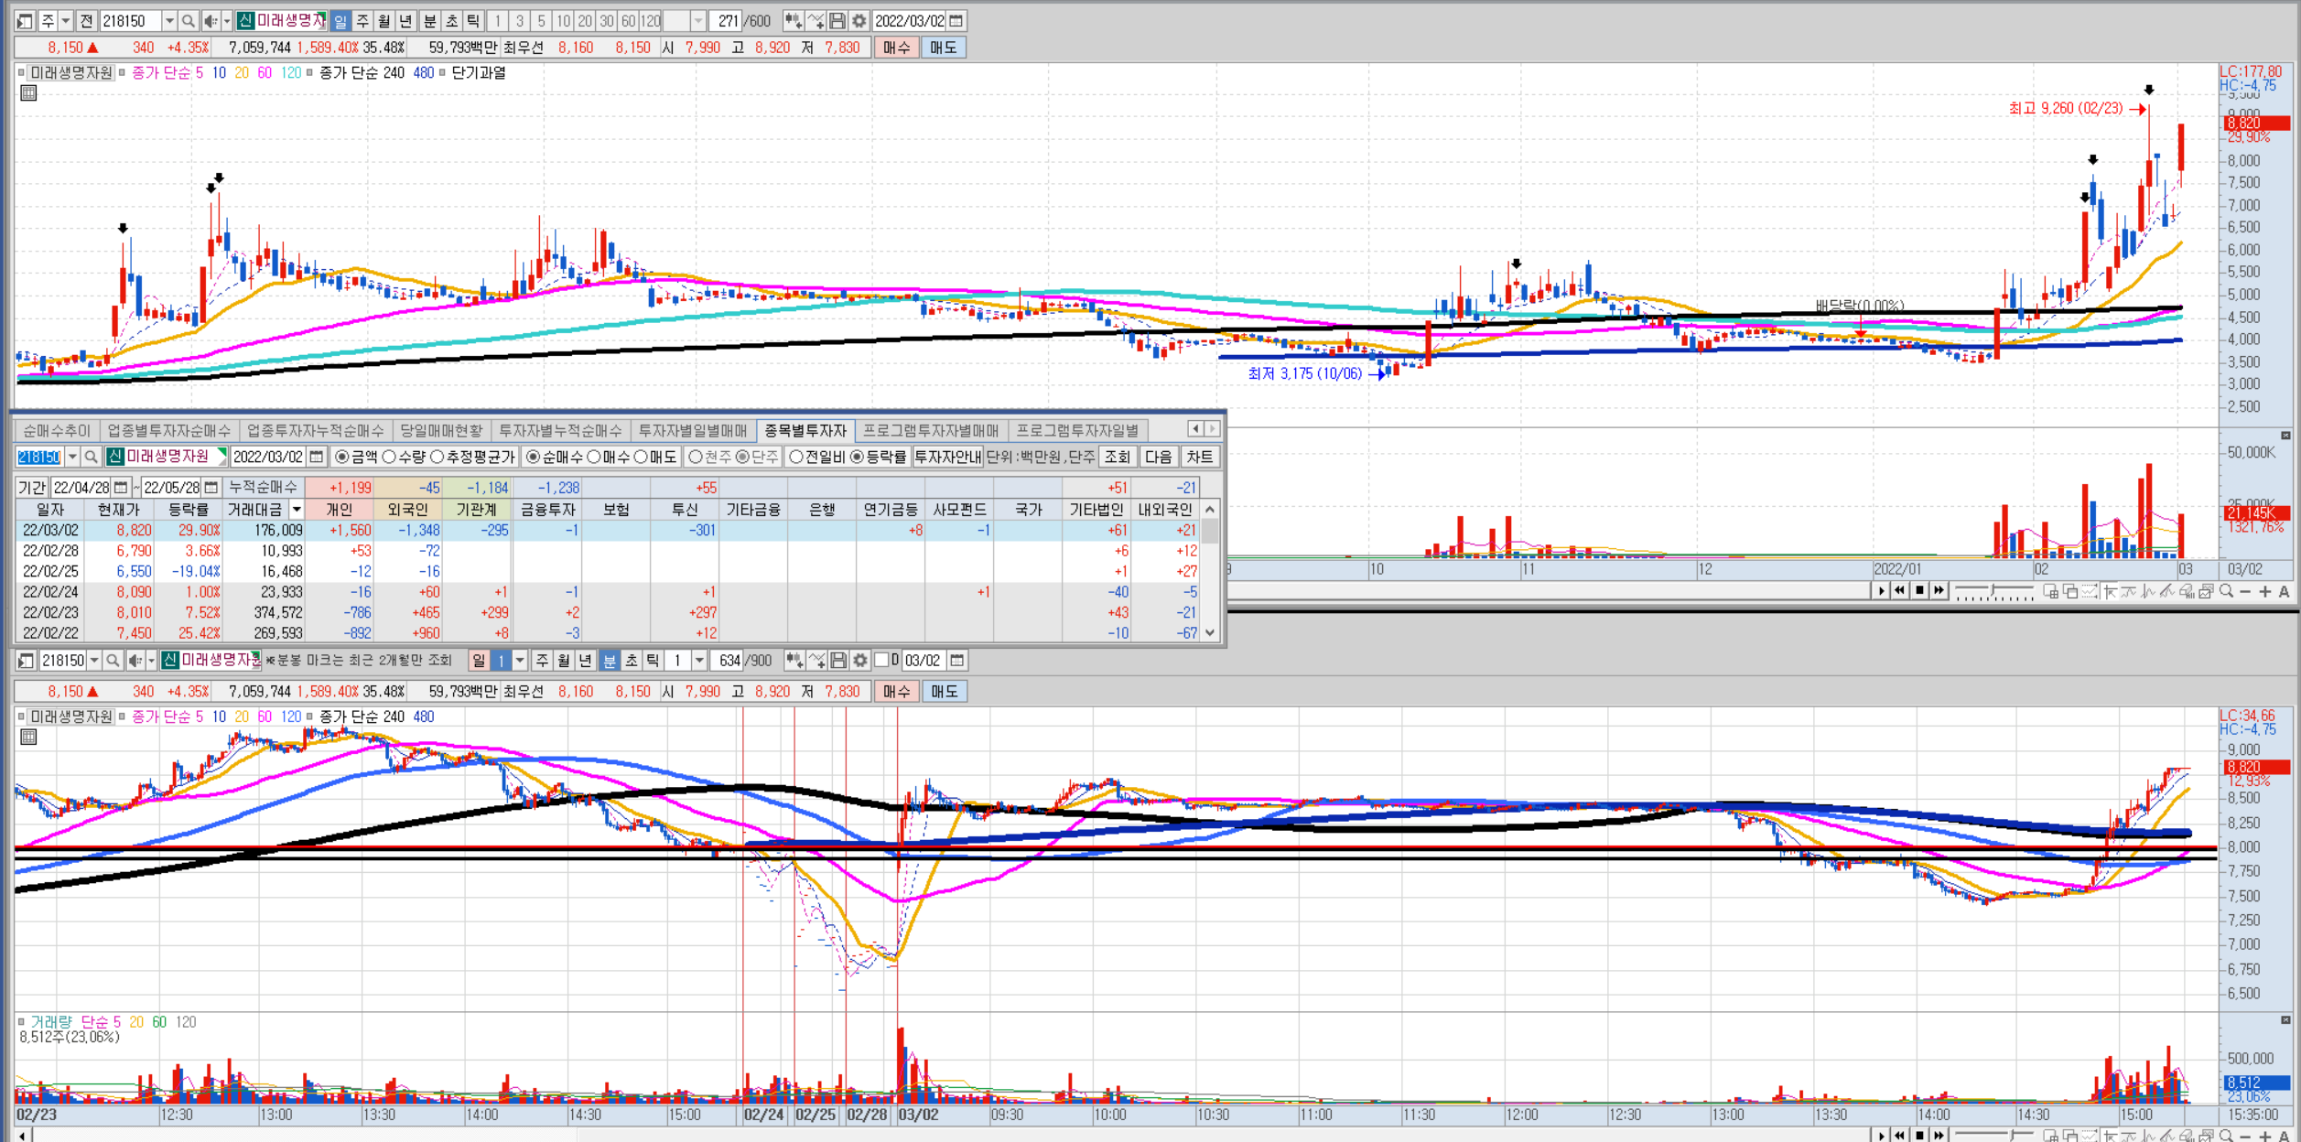
Task: Zoom in top chart with plus icon
Action: point(2264,592)
